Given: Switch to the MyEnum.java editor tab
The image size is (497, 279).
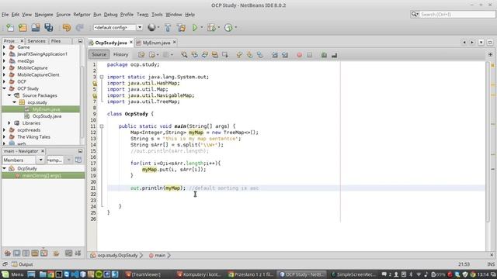Looking at the screenshot, I should (156, 43).
